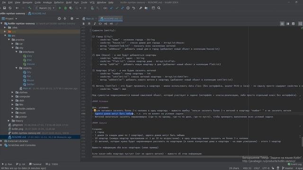303x170 pixels.
Task: Open run configuration dropdown MainKt
Action: [45, 8]
